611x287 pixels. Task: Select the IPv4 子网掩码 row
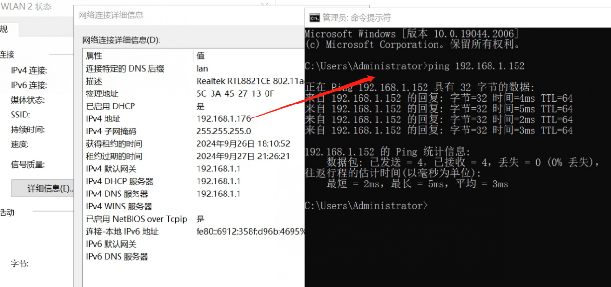pos(111,131)
